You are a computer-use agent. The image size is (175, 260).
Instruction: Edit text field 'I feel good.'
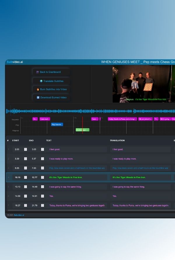click(77, 149)
